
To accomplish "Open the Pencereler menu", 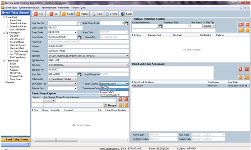I will click(64, 8).
